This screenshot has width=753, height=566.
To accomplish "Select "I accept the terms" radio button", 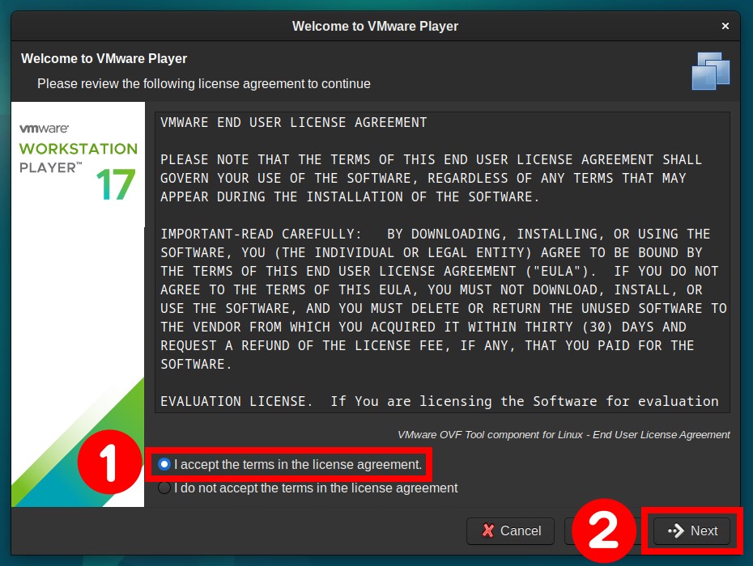I will pos(164,464).
